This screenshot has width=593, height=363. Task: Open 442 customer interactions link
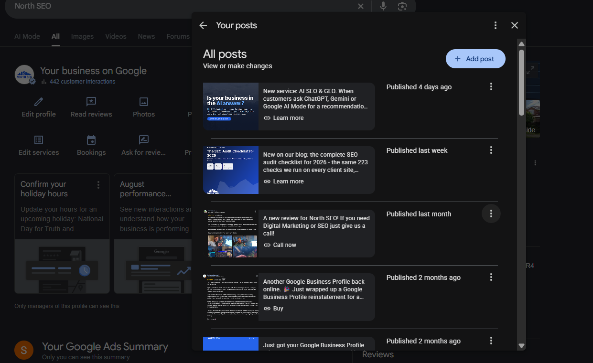pyautogui.click(x=82, y=82)
